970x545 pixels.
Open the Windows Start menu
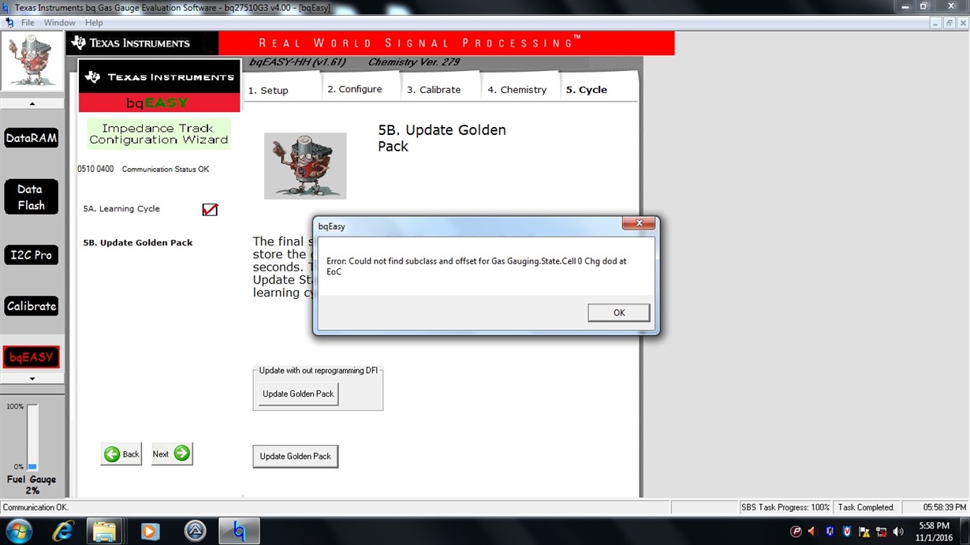tap(18, 532)
